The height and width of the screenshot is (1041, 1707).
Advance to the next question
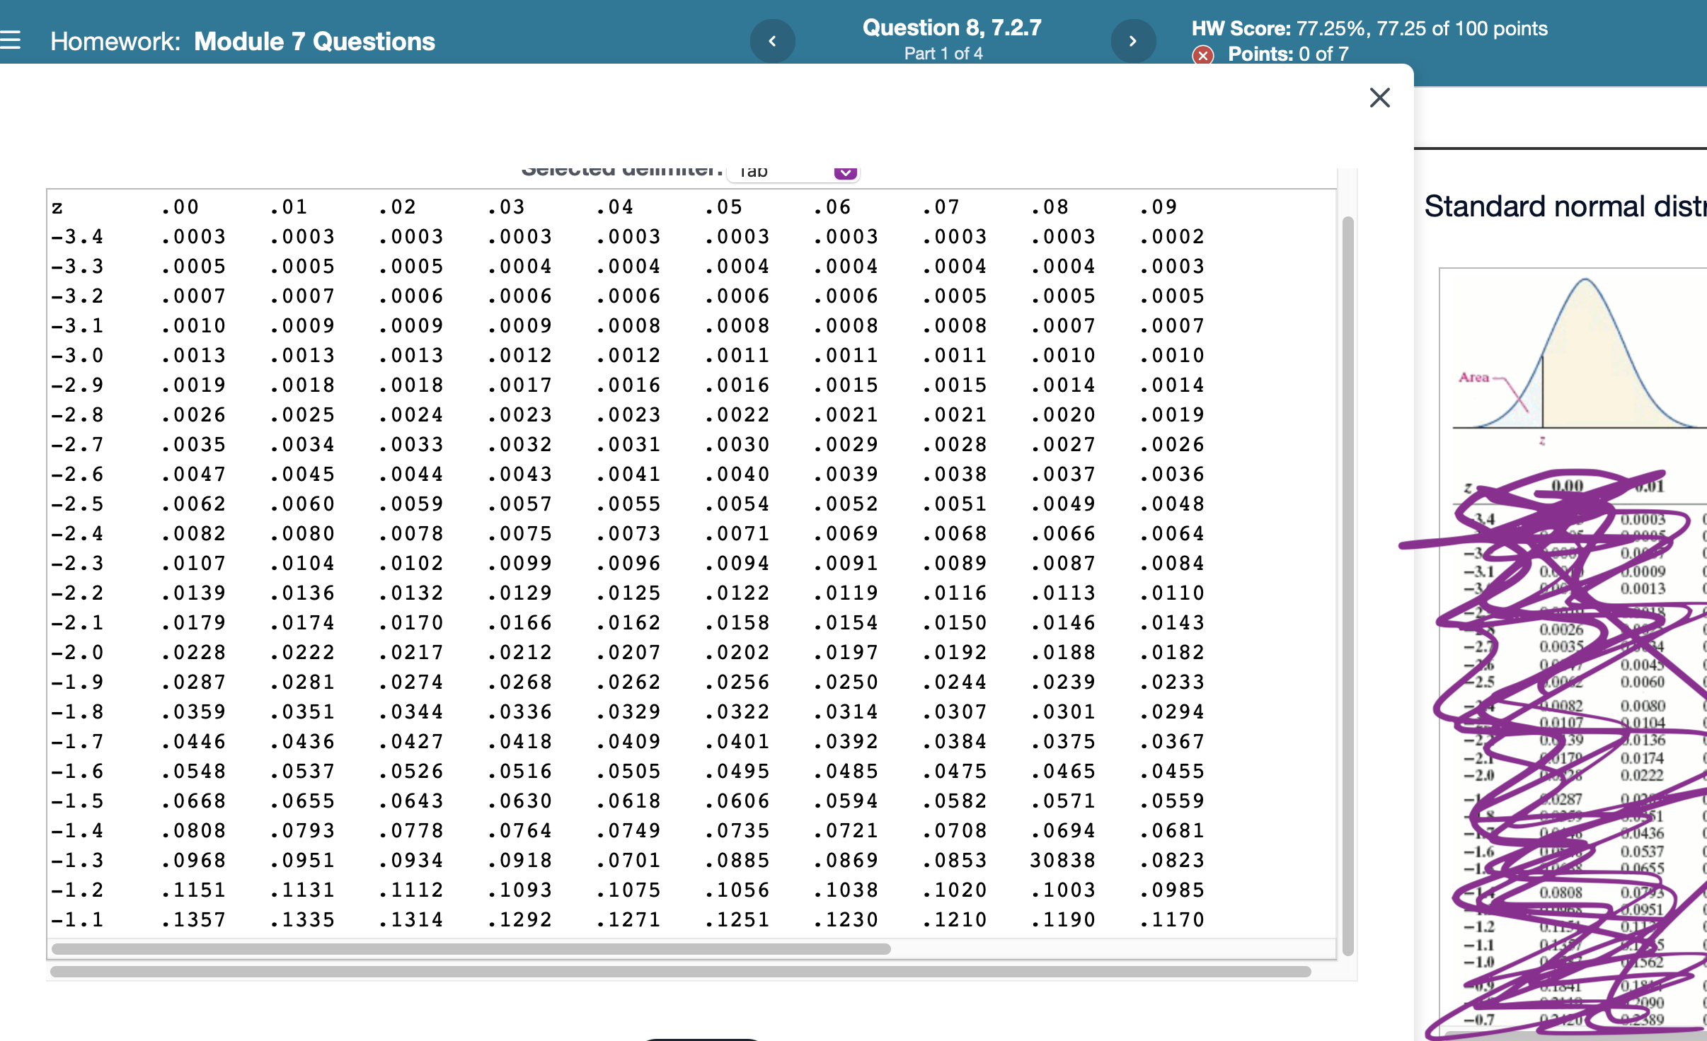pos(1133,40)
